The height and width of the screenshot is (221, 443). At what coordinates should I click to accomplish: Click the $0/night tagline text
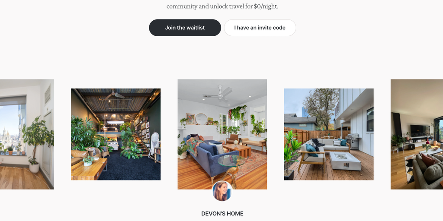pyautogui.click(x=222, y=6)
